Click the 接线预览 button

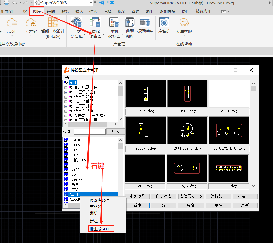tap(137, 197)
